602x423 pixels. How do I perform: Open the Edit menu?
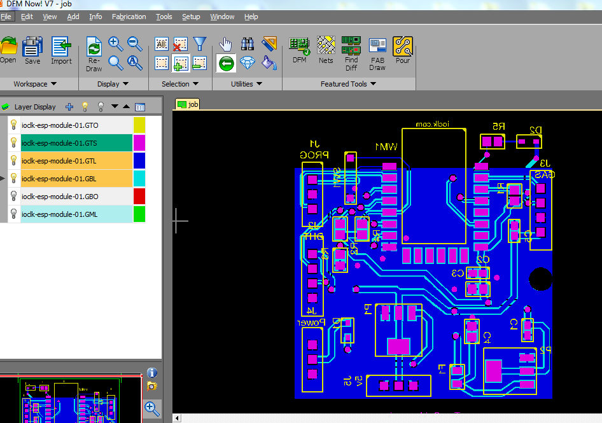click(27, 17)
